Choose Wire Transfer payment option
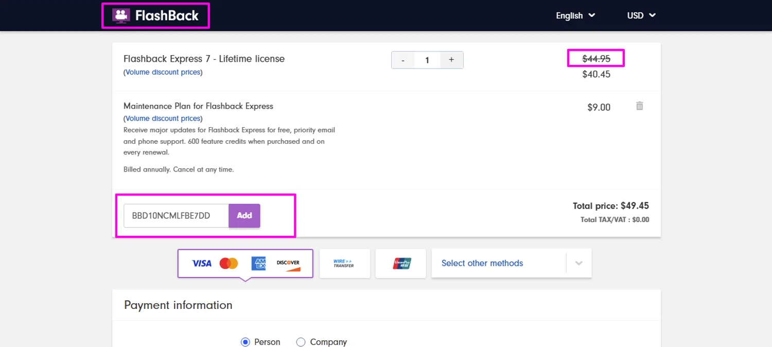Screen dimensions: 772x347 coord(344,264)
